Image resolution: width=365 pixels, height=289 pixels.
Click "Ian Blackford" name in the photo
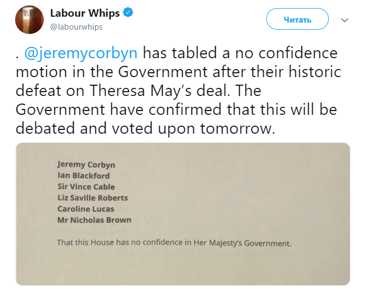click(84, 176)
